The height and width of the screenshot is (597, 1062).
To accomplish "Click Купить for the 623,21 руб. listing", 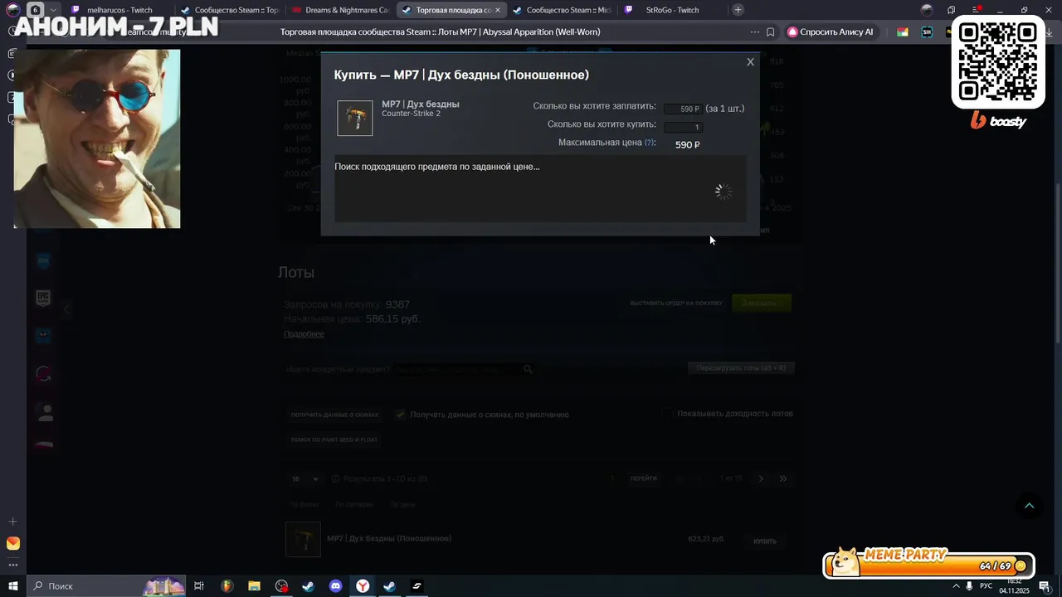I will coord(765,541).
